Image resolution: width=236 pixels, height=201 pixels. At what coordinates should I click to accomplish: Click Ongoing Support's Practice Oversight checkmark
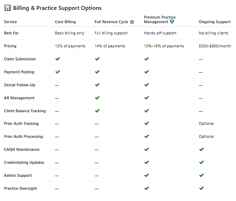[201, 188]
